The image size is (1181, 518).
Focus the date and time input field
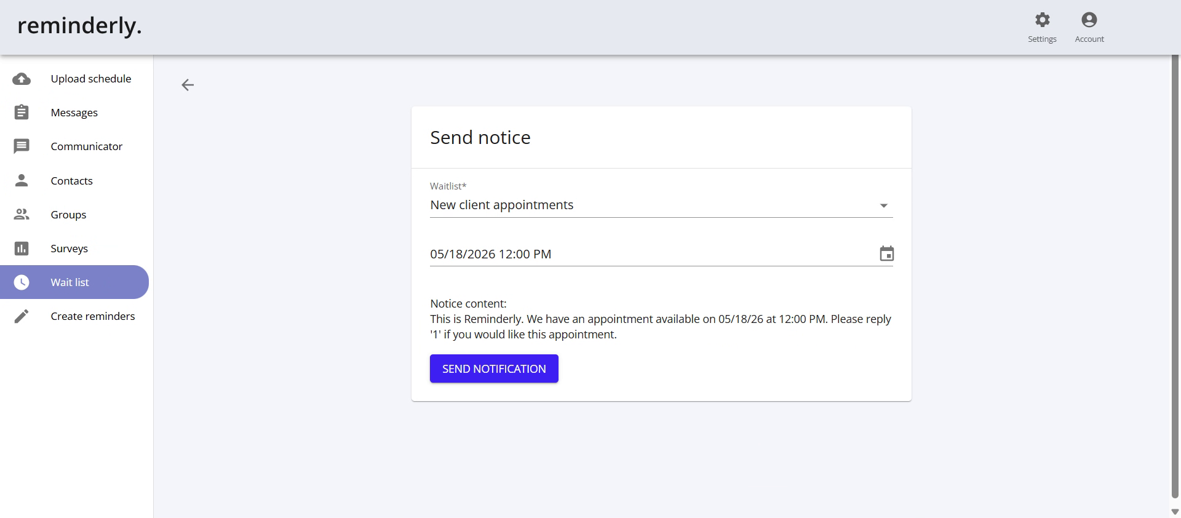click(652, 254)
